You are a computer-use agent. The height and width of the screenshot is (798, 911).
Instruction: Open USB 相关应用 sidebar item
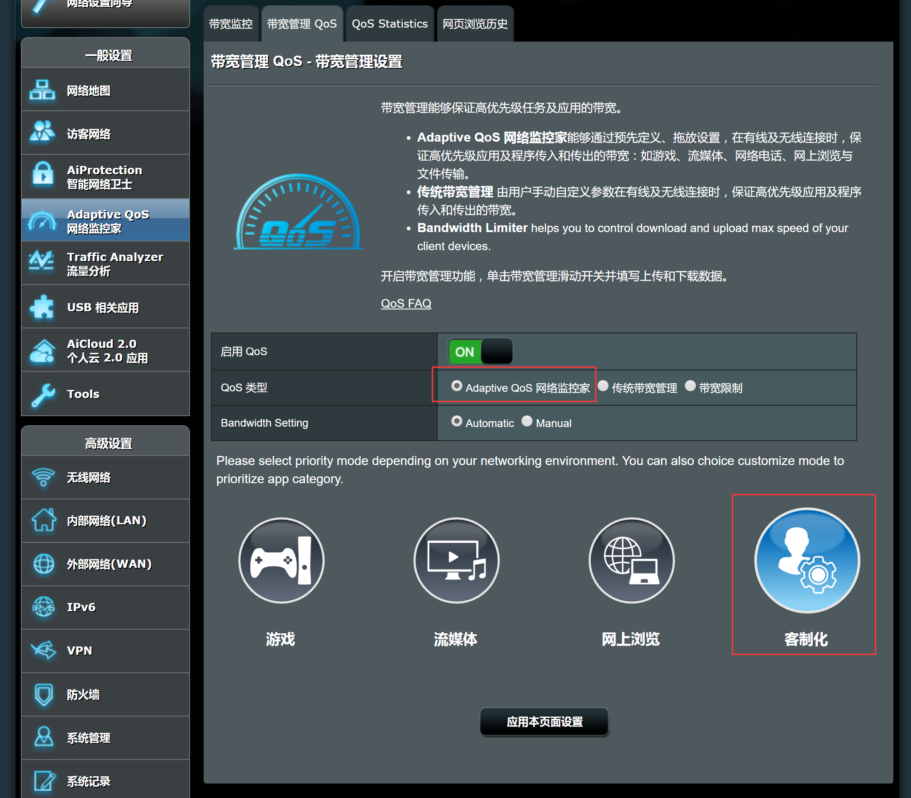(105, 307)
